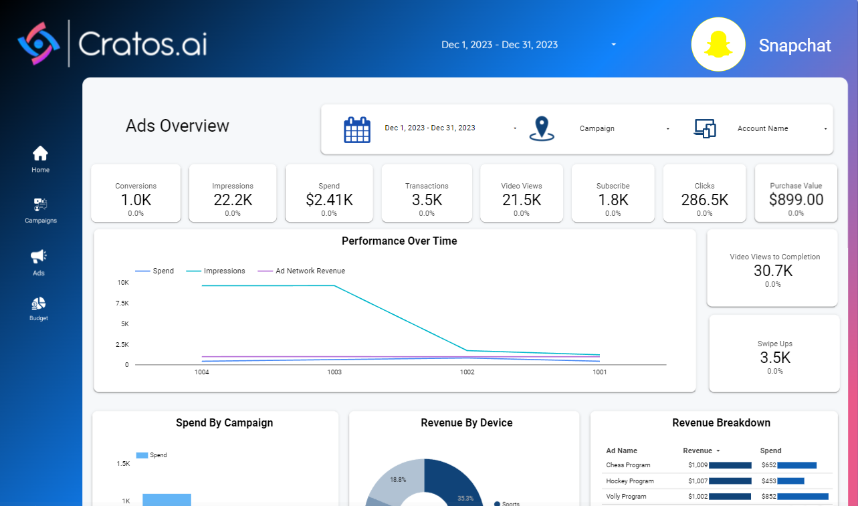The width and height of the screenshot is (858, 506).
Task: Click the 1004 x-axis label
Action: click(x=201, y=372)
